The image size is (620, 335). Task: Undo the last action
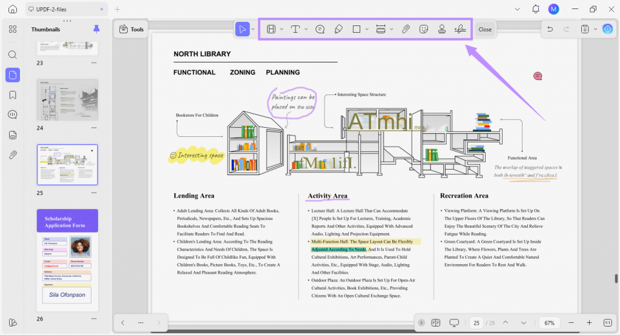coord(550,29)
